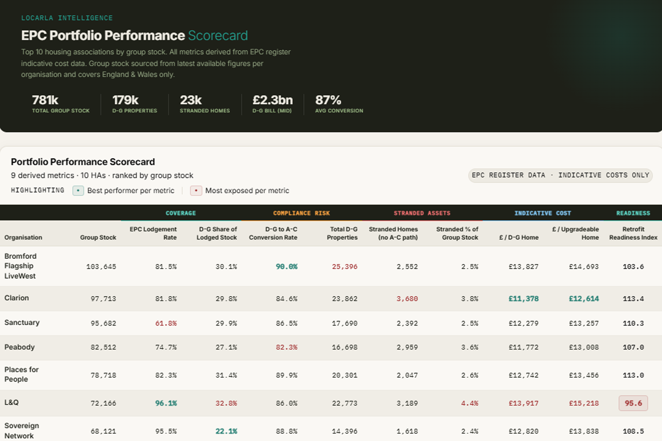The height and width of the screenshot is (441, 662).
Task: Click the 179k D-G Properties stat
Action: pyautogui.click(x=134, y=104)
